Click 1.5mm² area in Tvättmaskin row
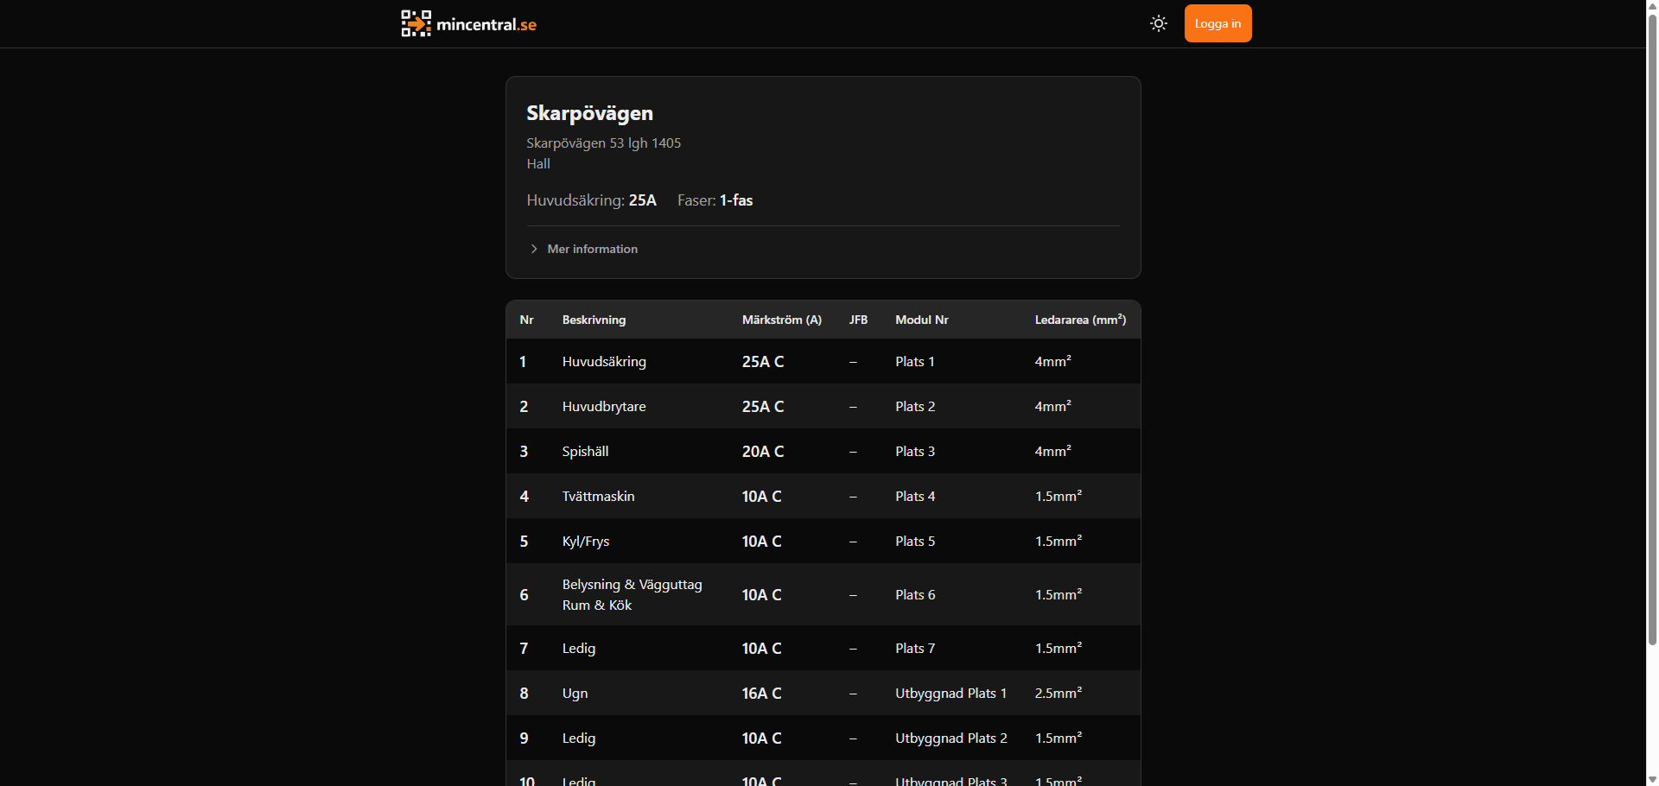Image resolution: width=1659 pixels, height=786 pixels. 1058,496
